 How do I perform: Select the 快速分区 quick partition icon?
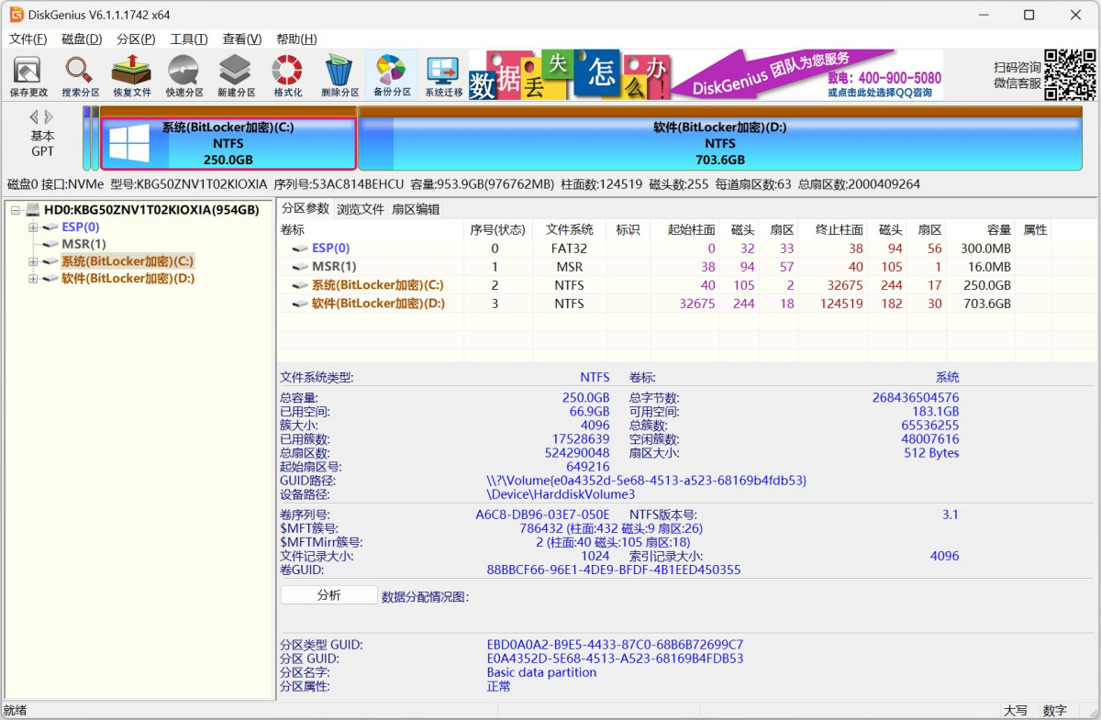coord(184,76)
